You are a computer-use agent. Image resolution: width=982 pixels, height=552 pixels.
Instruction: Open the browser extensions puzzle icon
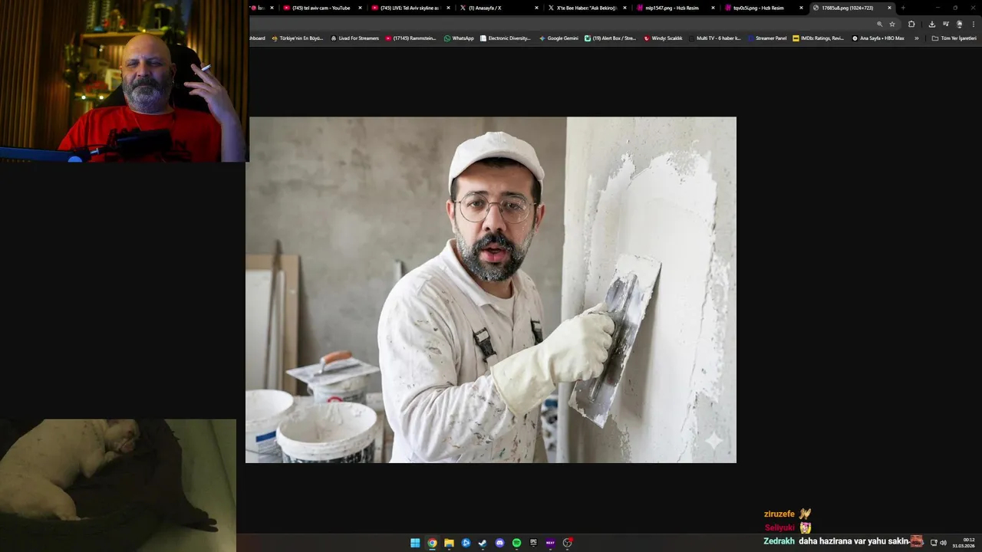click(x=911, y=24)
